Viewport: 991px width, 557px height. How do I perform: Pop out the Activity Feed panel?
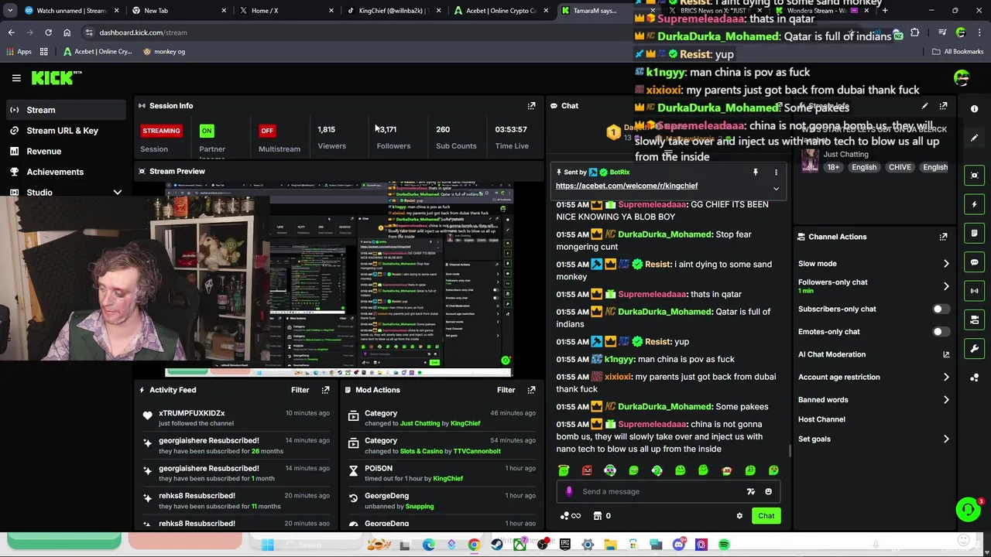[x=325, y=390]
